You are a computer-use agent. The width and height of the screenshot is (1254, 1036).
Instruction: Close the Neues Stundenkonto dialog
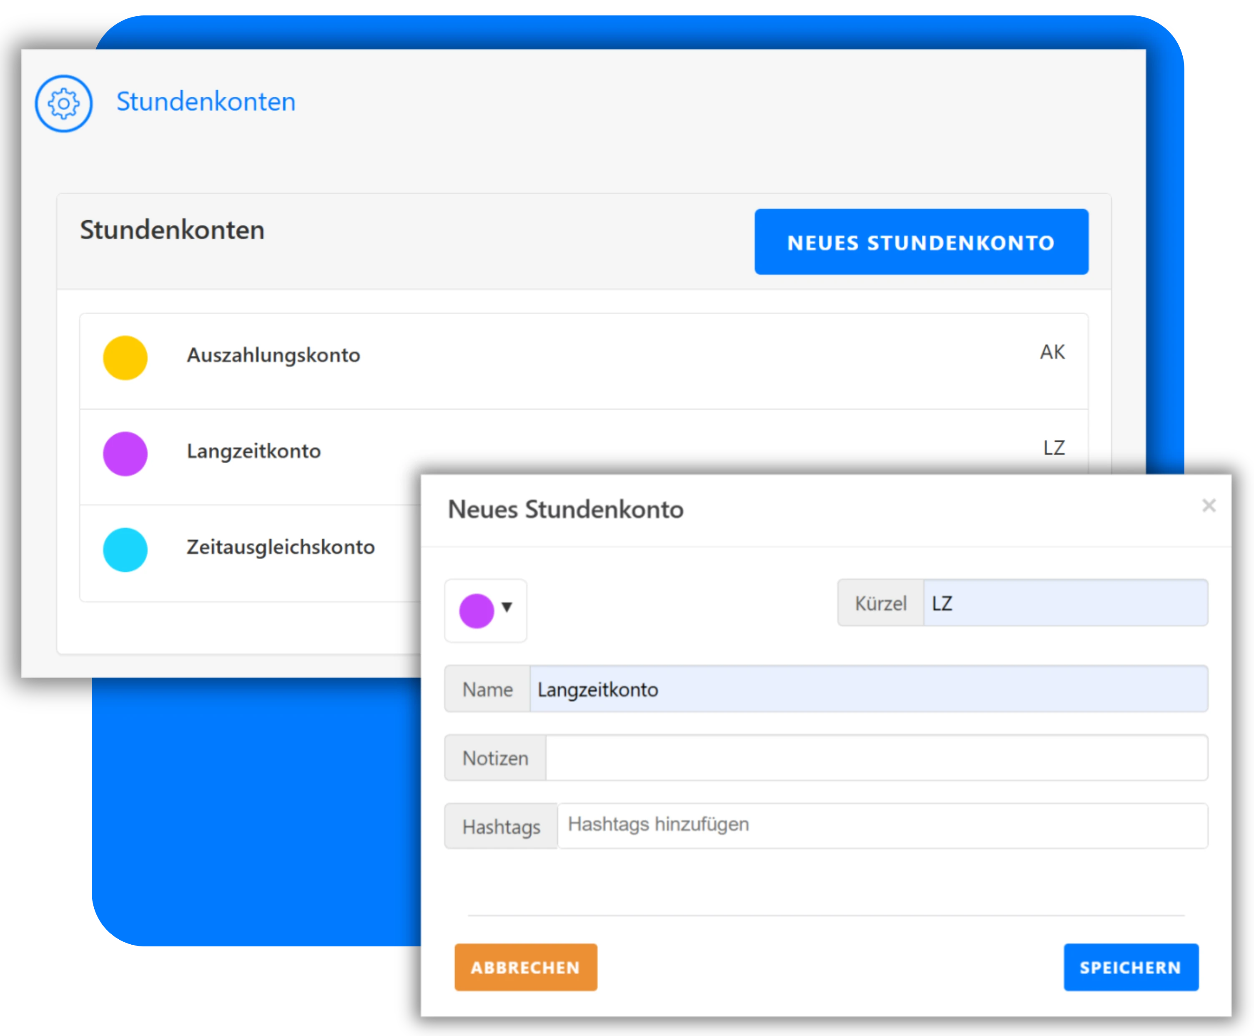[1209, 505]
